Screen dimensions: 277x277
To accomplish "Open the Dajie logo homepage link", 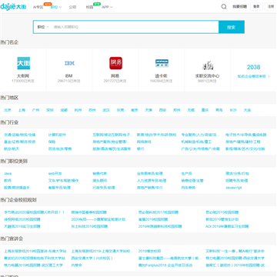I will [x=13, y=6].
